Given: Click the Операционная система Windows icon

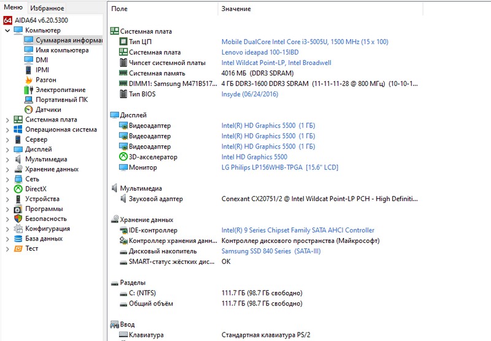Looking at the screenshot, I should click(18, 129).
